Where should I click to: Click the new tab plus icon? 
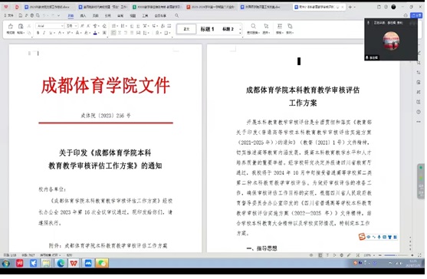(x=350, y=7)
